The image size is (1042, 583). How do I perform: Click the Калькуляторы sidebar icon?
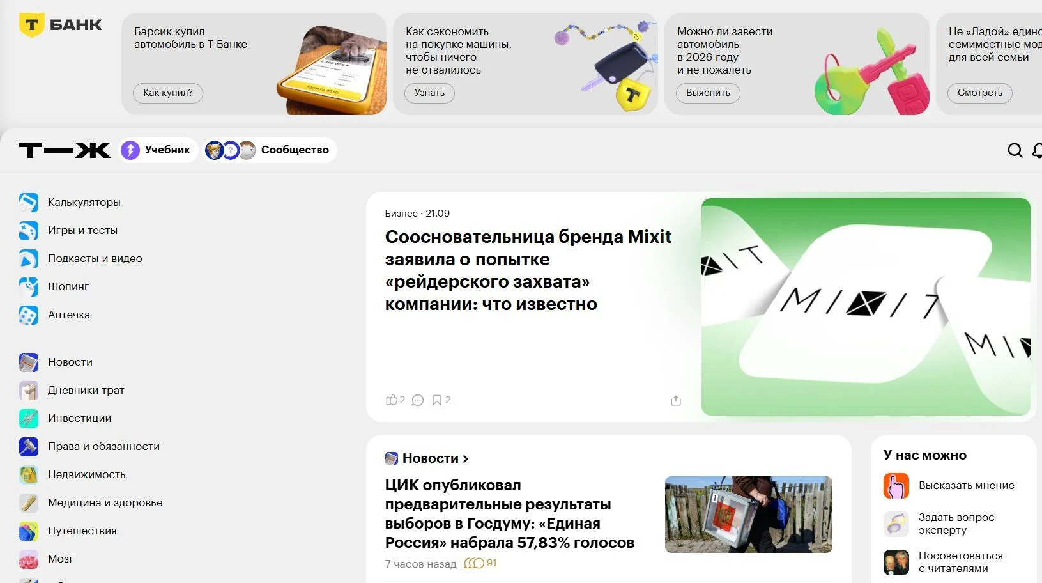pos(28,202)
